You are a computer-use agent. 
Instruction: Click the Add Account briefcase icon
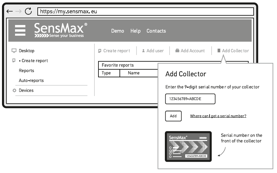click(x=177, y=51)
